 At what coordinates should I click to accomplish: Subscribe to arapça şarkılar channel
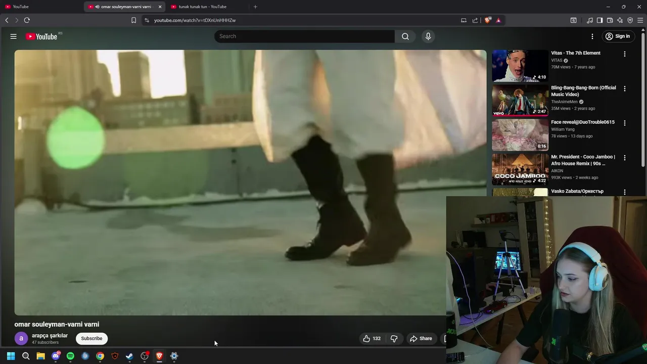[x=91, y=339]
